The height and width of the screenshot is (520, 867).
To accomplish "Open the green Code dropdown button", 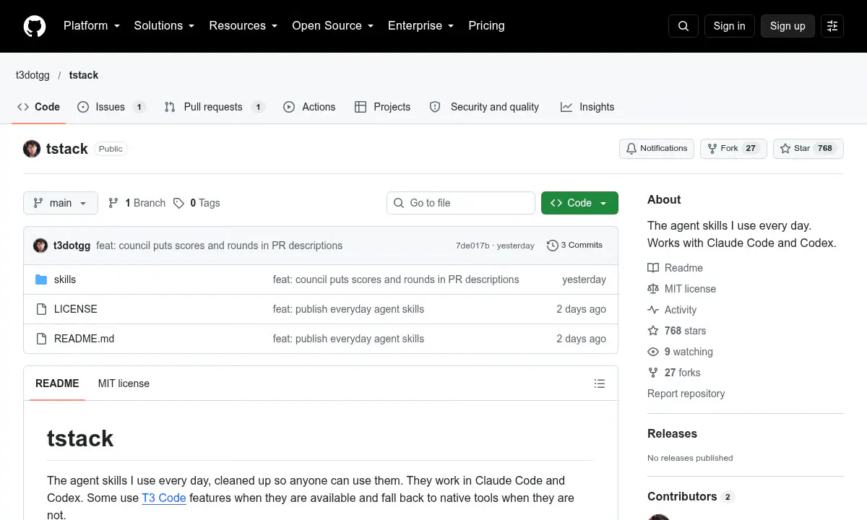I will coord(579,203).
